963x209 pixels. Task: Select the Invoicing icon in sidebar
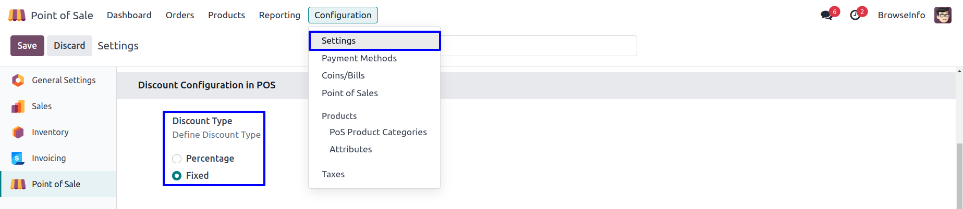tap(18, 158)
